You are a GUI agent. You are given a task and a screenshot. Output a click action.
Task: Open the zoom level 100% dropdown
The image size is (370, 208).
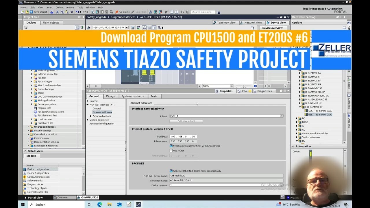[x=232, y=86]
